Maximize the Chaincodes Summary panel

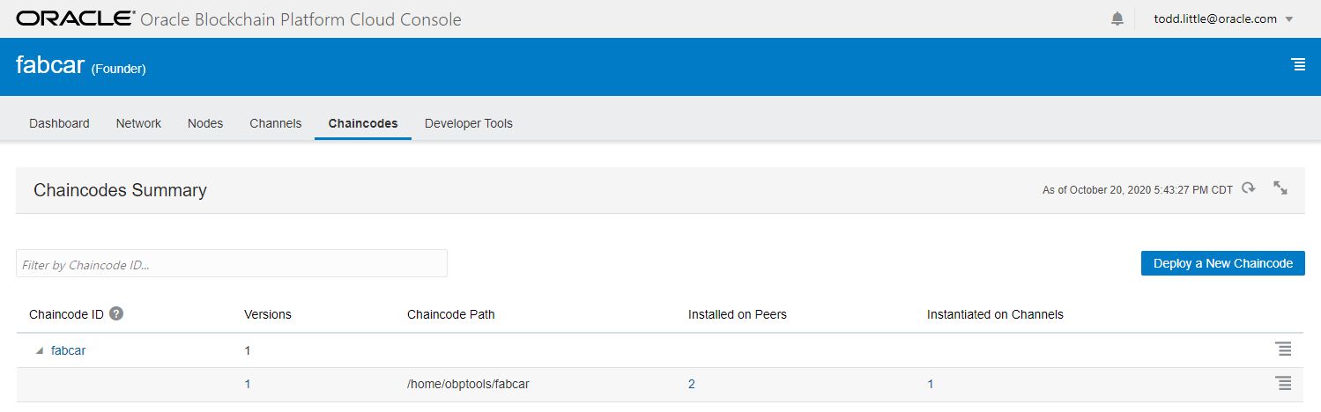coord(1280,188)
